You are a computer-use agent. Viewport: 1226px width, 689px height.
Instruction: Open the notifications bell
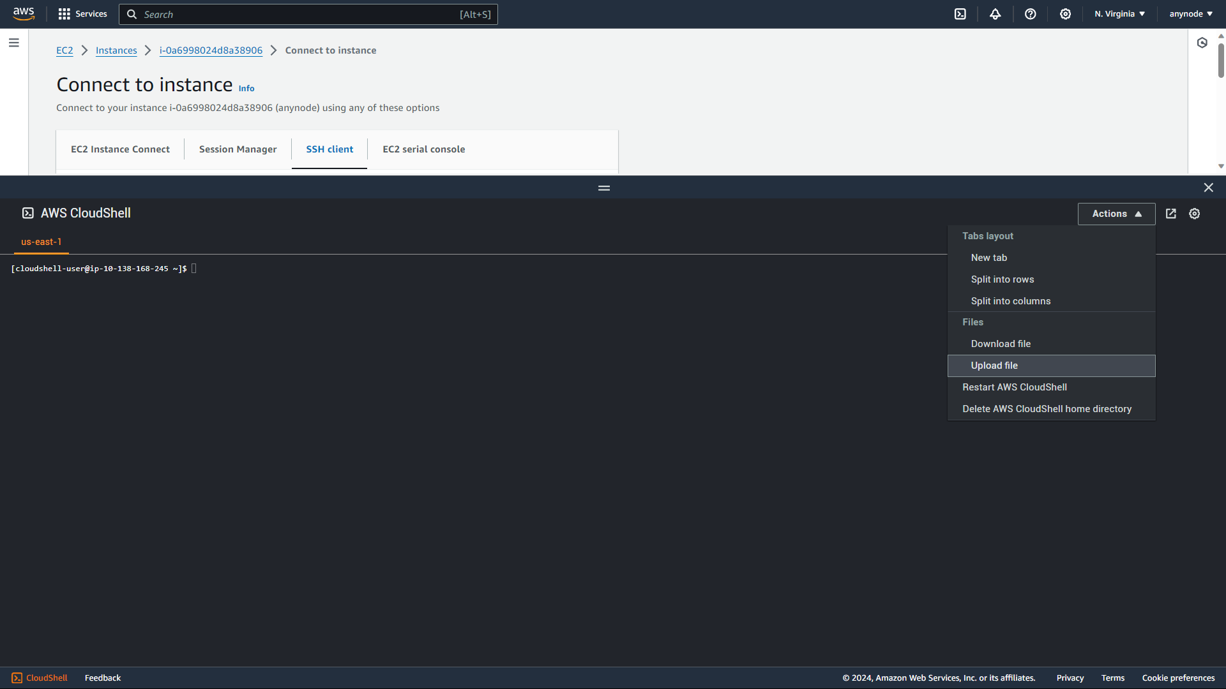coord(995,13)
